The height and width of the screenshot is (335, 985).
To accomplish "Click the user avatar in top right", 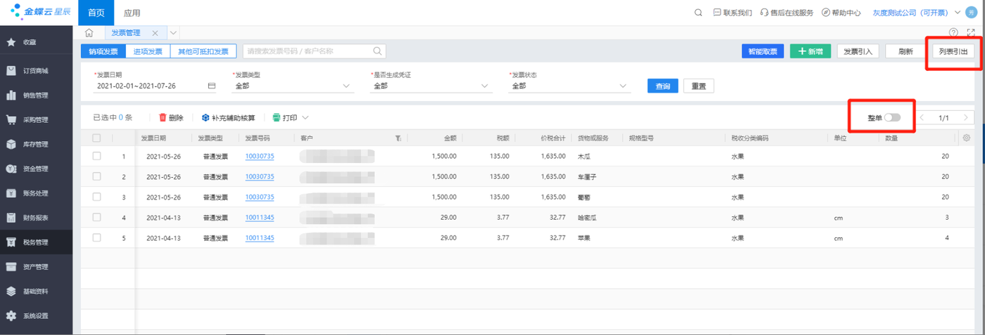I will tap(972, 13).
